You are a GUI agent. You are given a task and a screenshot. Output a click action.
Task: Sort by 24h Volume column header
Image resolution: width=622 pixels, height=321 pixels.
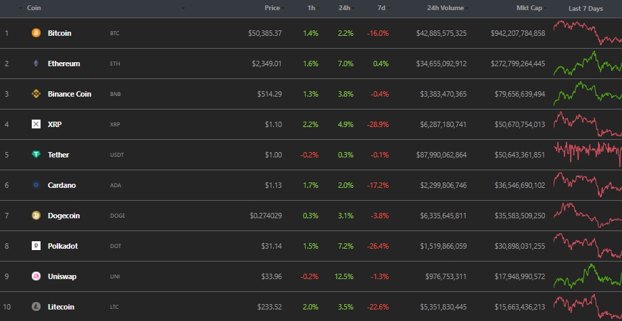point(447,8)
